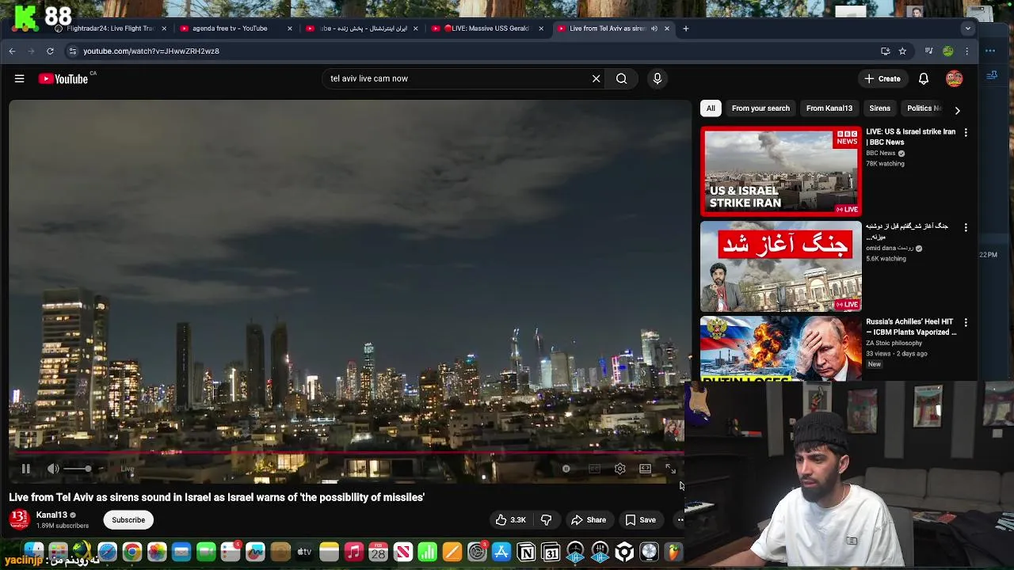Mute the current tab's audio icon
This screenshot has height=570, width=1014.
tap(654, 28)
